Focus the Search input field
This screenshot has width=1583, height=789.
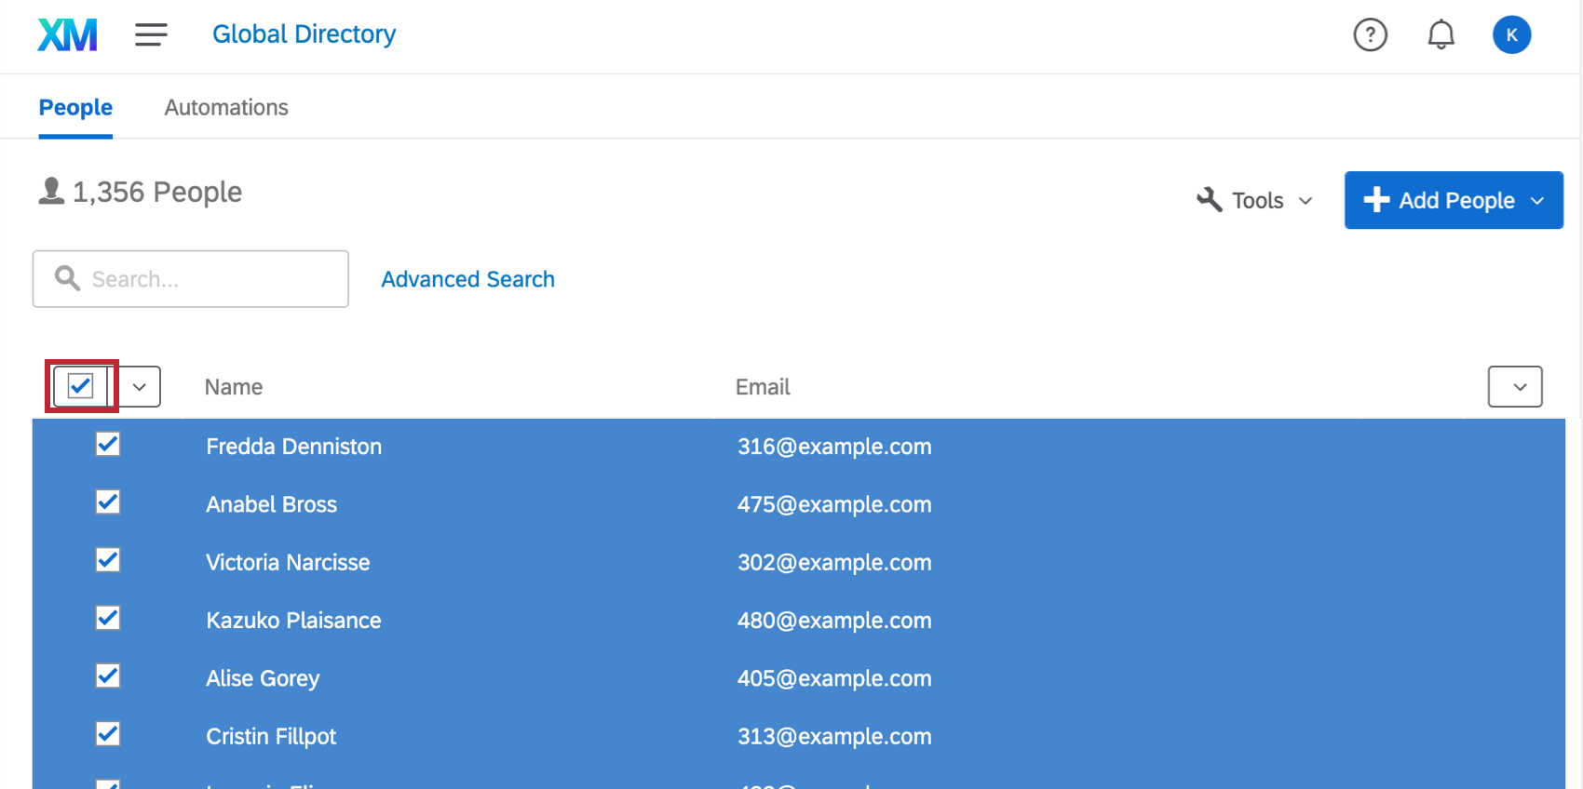191,279
